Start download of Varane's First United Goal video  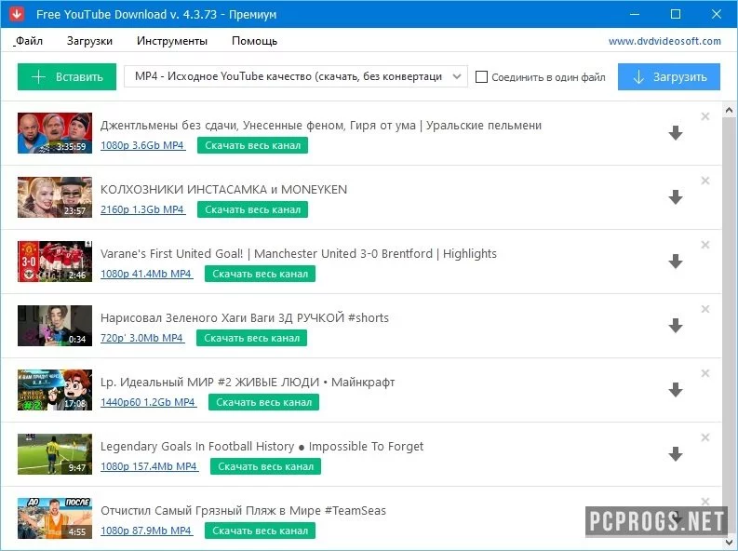[x=676, y=262]
